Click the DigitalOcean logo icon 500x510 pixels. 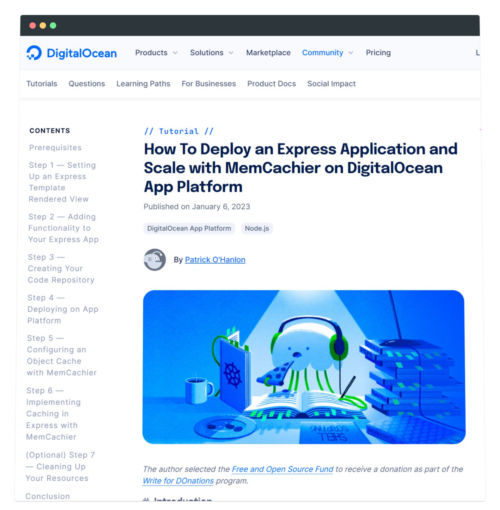coord(34,53)
